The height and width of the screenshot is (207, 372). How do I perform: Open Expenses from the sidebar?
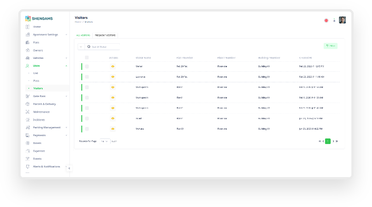[39, 151]
